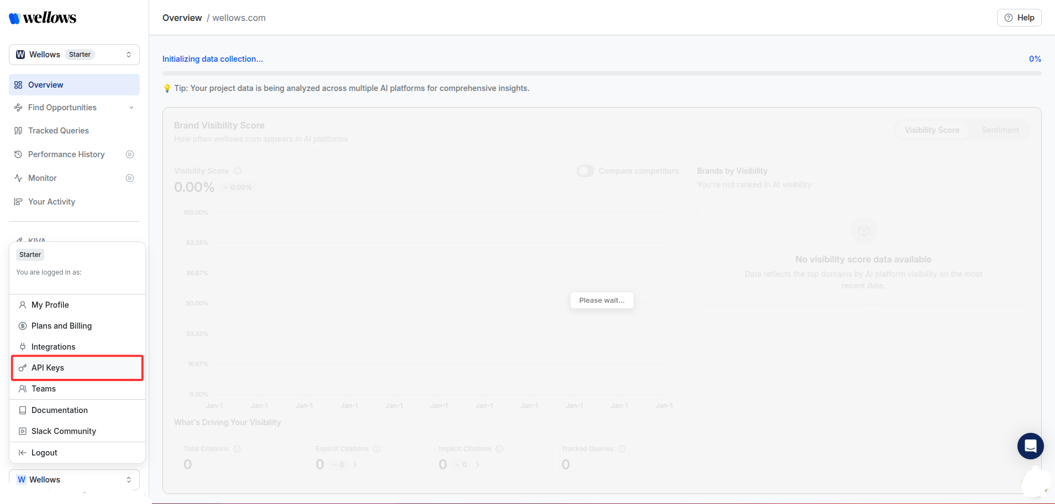Open the Integrations menu entry icon
Image resolution: width=1055 pixels, height=504 pixels.
pos(22,346)
